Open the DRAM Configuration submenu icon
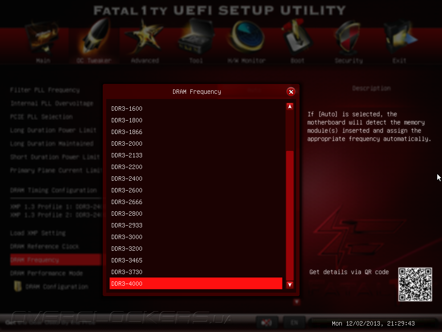Viewport: 442px width, 332px height. tap(18, 286)
